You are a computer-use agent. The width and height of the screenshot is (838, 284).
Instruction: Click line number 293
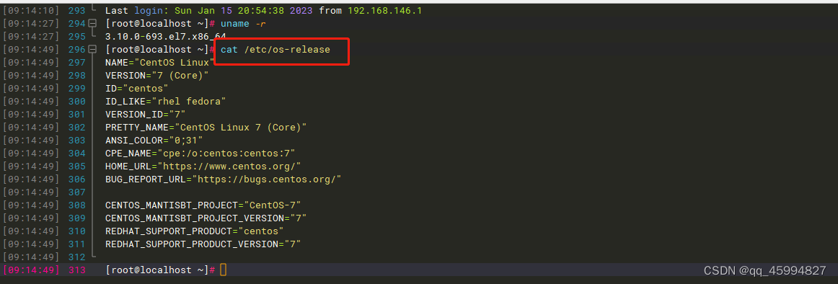[77, 10]
